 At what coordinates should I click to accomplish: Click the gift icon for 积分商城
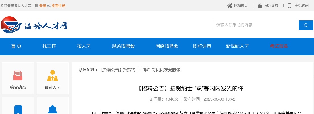click(x=260, y=6)
